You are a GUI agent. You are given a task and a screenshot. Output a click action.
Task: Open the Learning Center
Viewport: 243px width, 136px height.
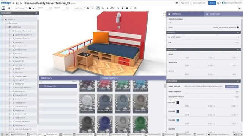tap(199, 3)
